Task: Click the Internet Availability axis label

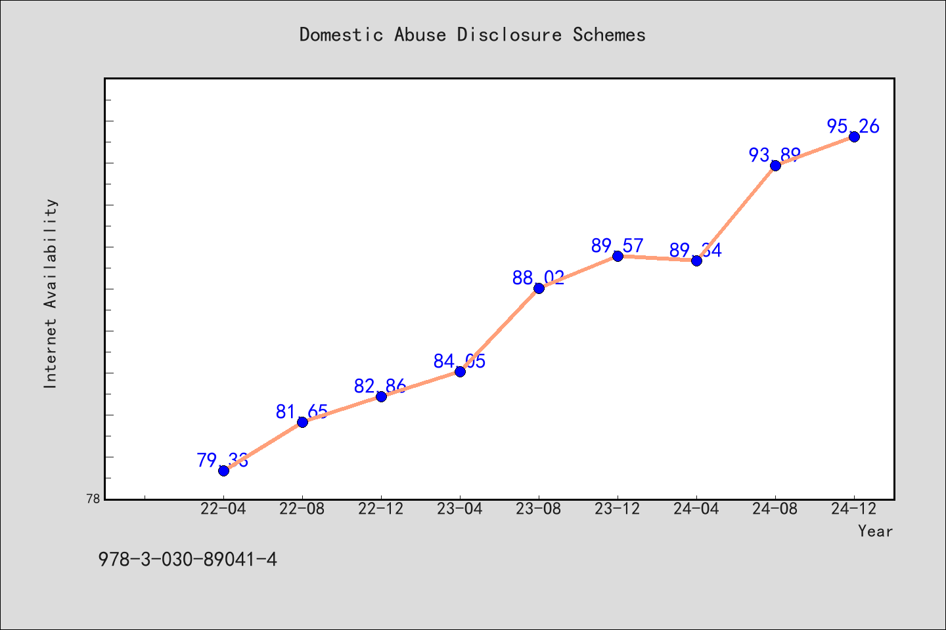Action: coord(51,293)
